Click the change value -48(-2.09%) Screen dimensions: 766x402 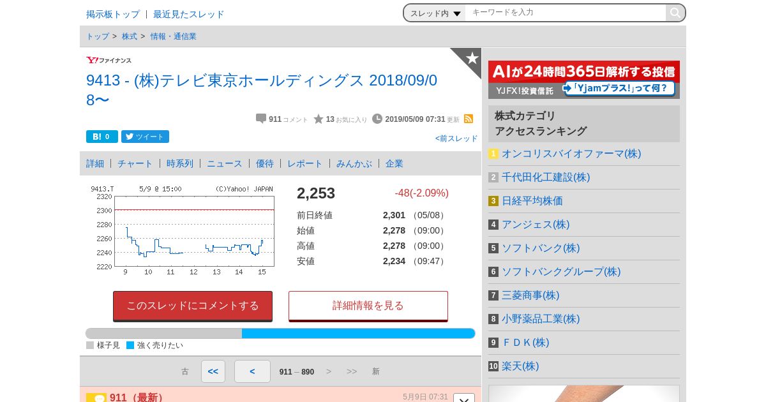click(421, 193)
